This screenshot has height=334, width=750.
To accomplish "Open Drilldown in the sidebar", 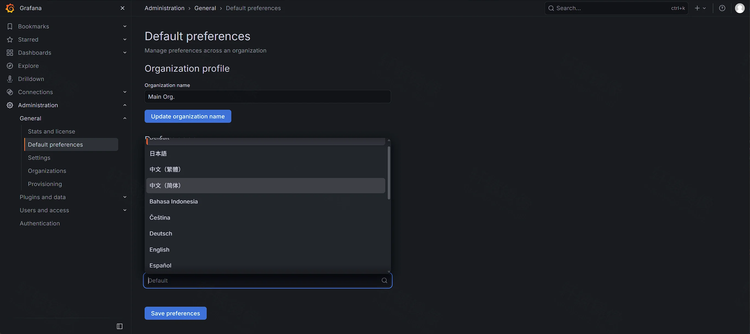I will point(31,79).
